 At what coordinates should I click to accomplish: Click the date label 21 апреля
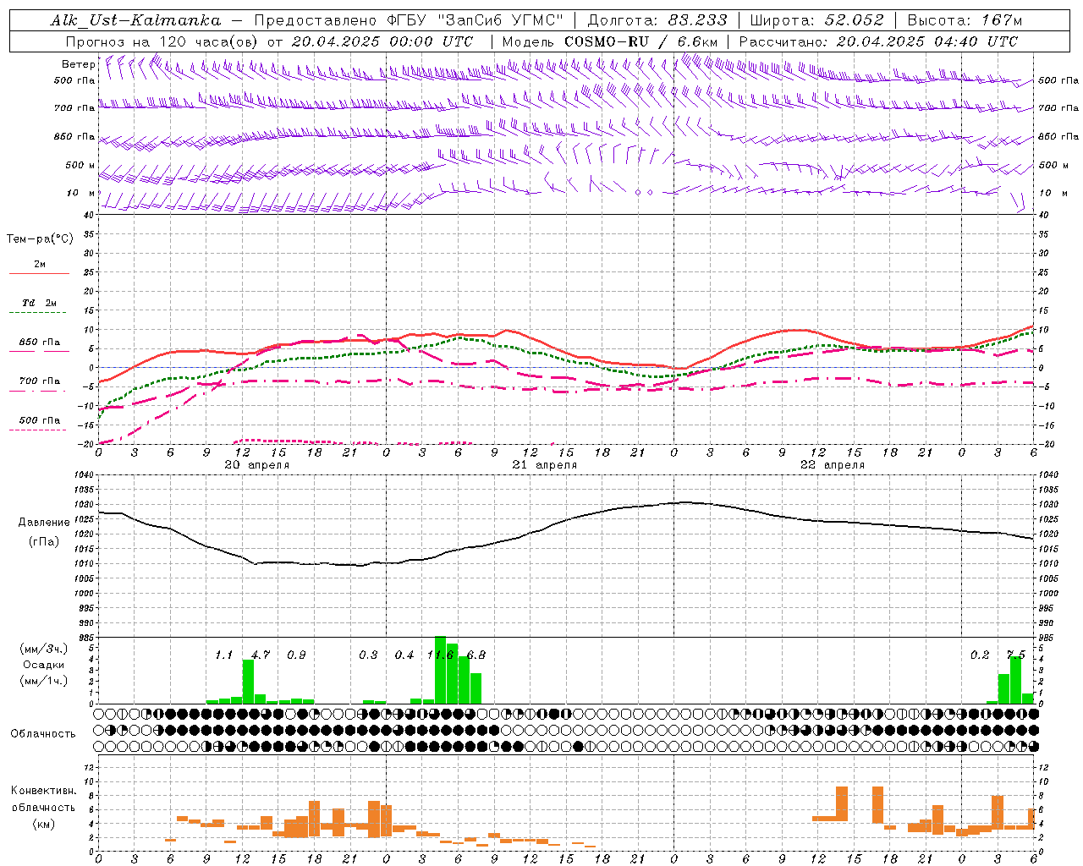[545, 465]
